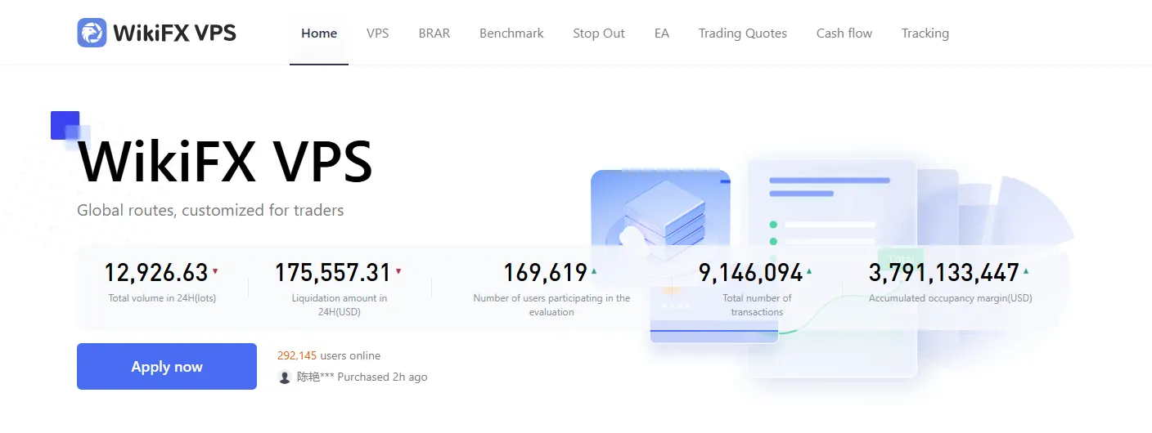Click the WikiFX VPS logo icon
Screen dimensions: 1152x433
(92, 33)
